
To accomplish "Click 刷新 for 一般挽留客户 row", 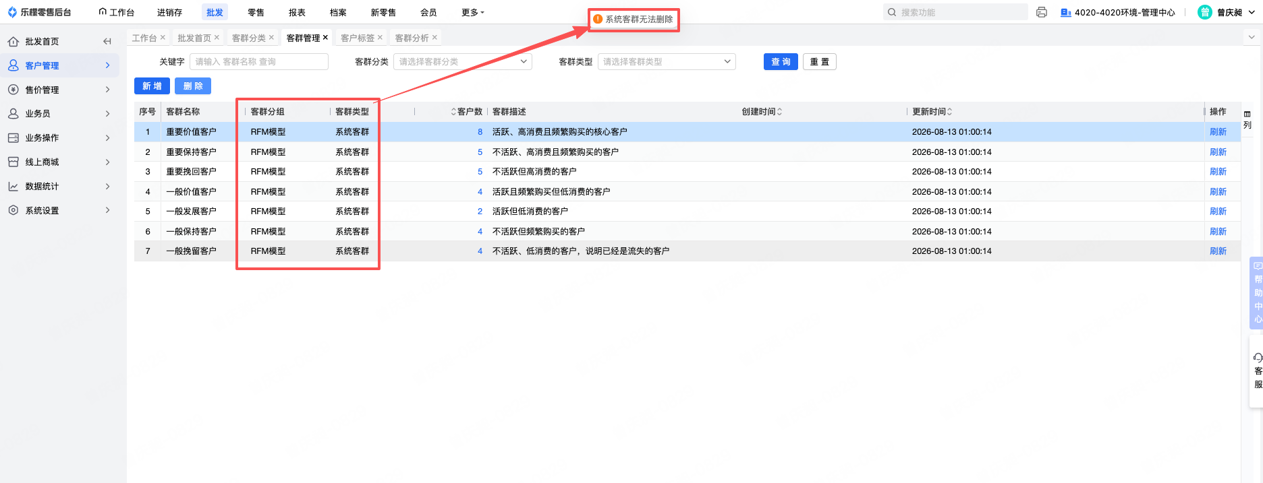I will tap(1218, 251).
